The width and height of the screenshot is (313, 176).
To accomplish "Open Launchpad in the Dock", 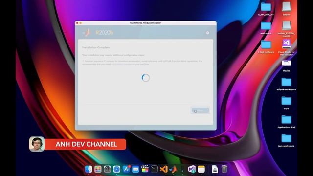I will coord(98,169).
